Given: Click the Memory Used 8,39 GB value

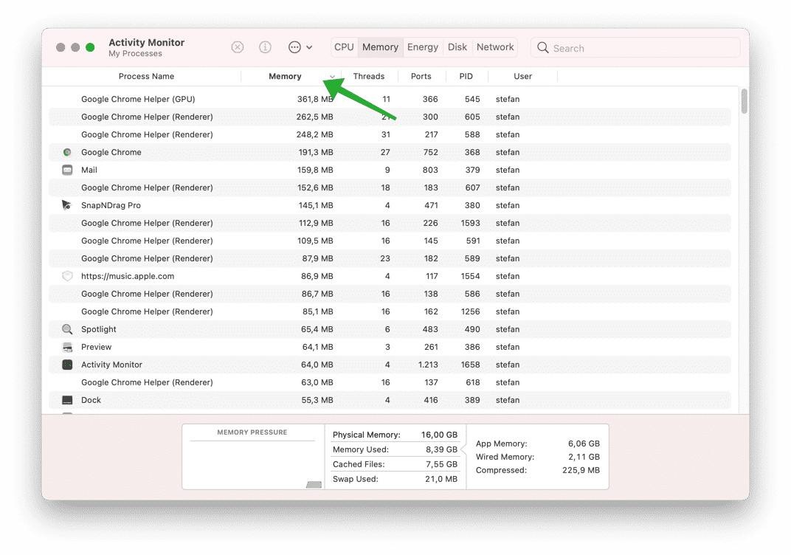Looking at the screenshot, I should pos(441,449).
